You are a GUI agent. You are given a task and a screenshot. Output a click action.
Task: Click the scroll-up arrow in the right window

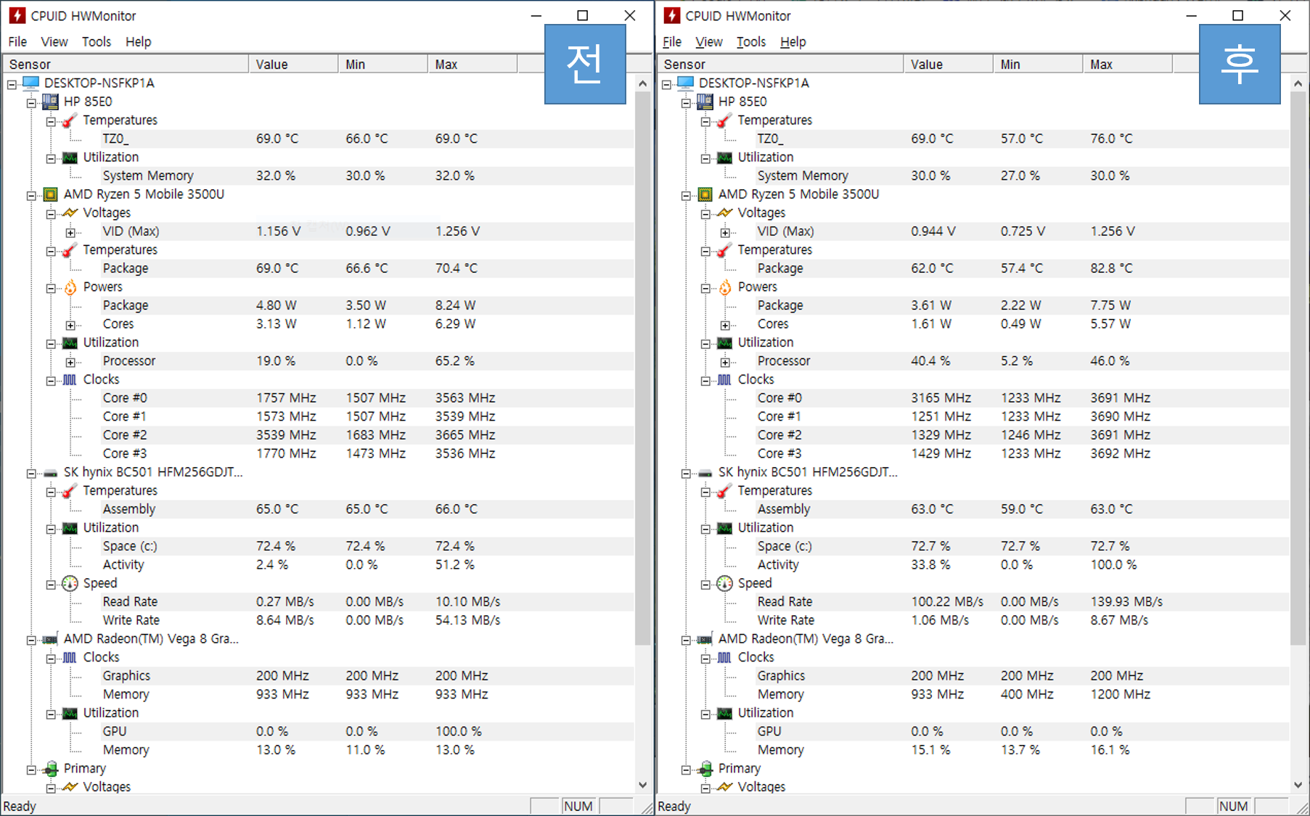click(1298, 83)
